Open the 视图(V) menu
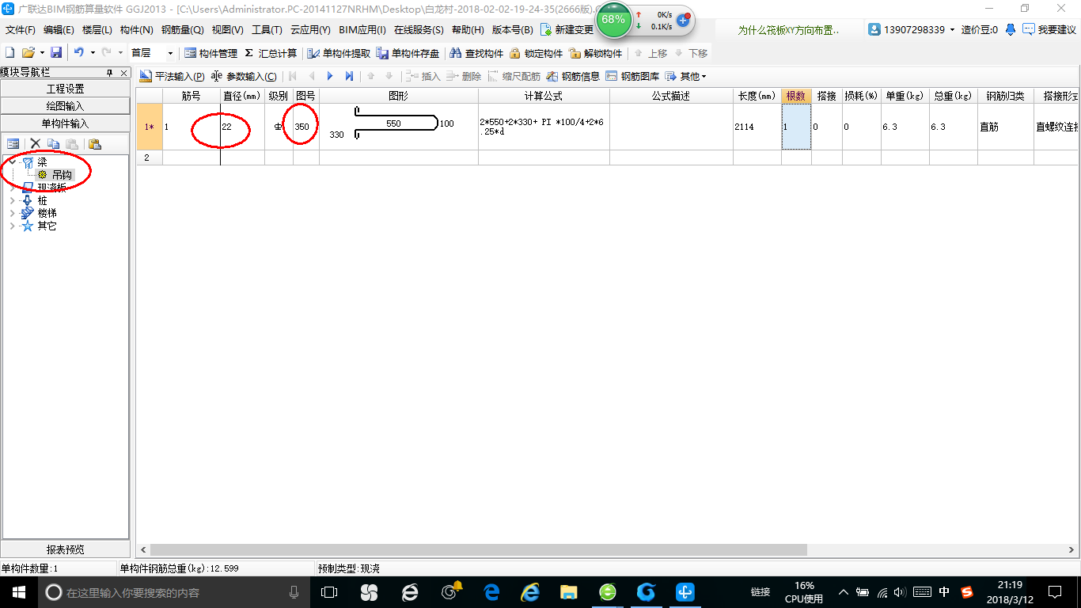The height and width of the screenshot is (608, 1081). point(229,30)
